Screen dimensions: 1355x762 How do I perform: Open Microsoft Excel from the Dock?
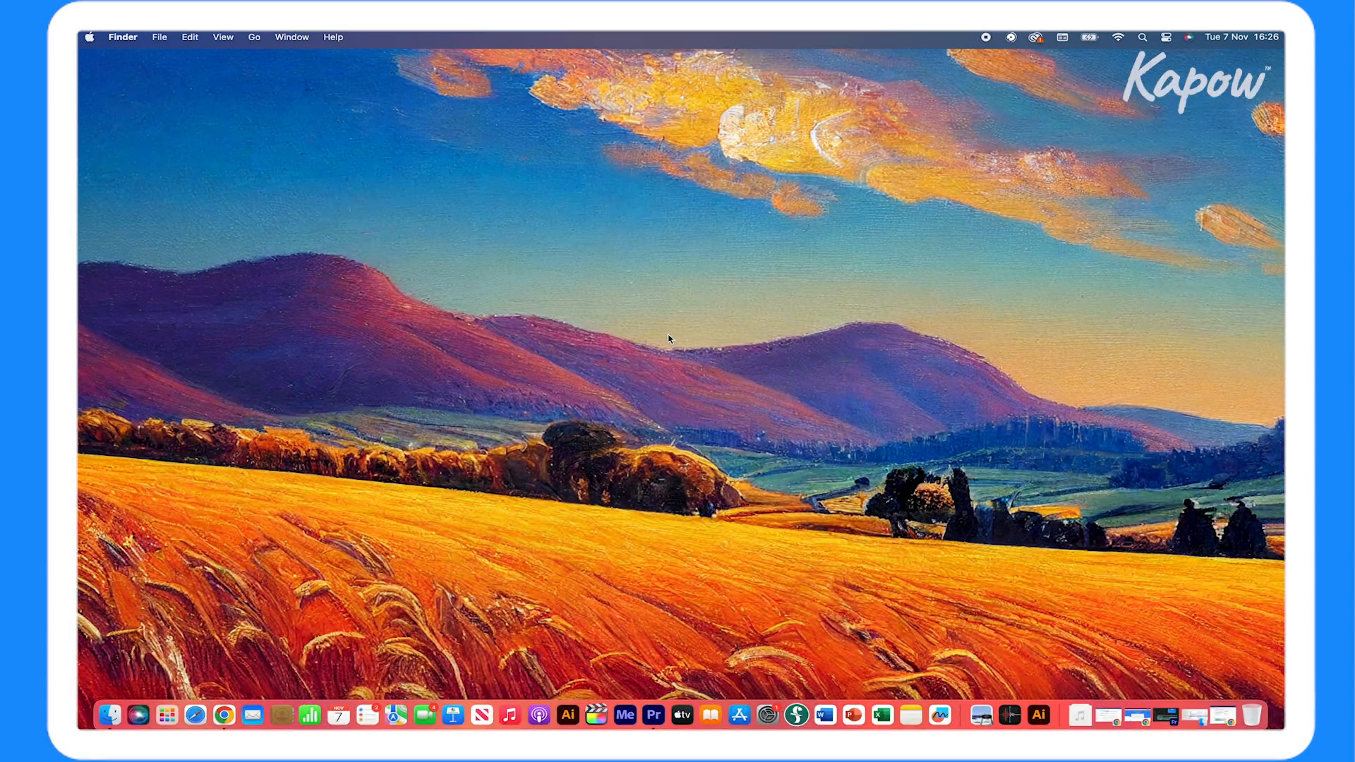(882, 715)
